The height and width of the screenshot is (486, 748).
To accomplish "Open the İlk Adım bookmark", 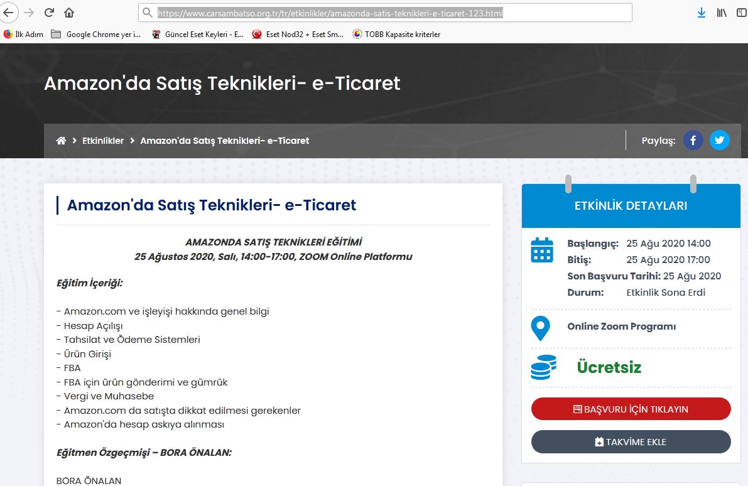I will click(x=24, y=35).
